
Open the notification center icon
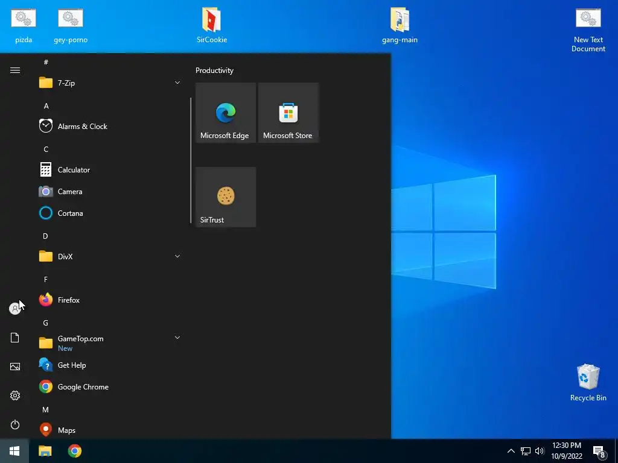pos(599,451)
